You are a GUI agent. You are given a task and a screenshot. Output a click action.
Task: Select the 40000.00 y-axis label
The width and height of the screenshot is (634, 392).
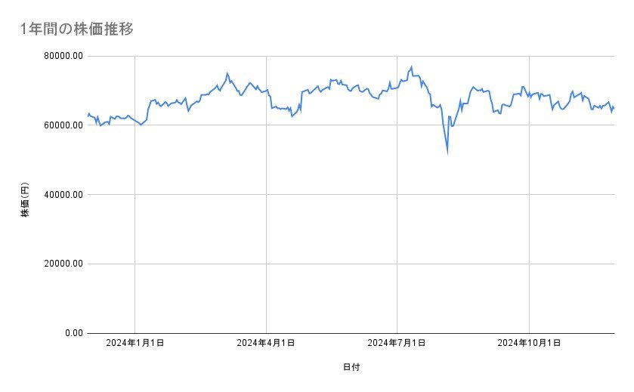[63, 195]
